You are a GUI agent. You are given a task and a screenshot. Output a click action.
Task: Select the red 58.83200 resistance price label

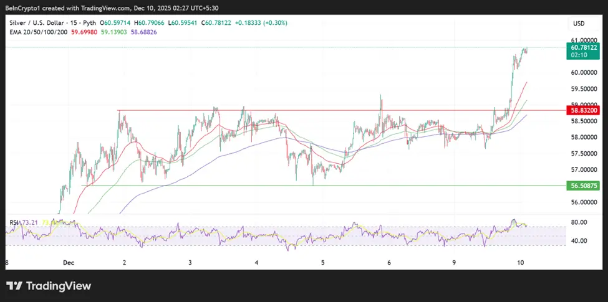584,110
